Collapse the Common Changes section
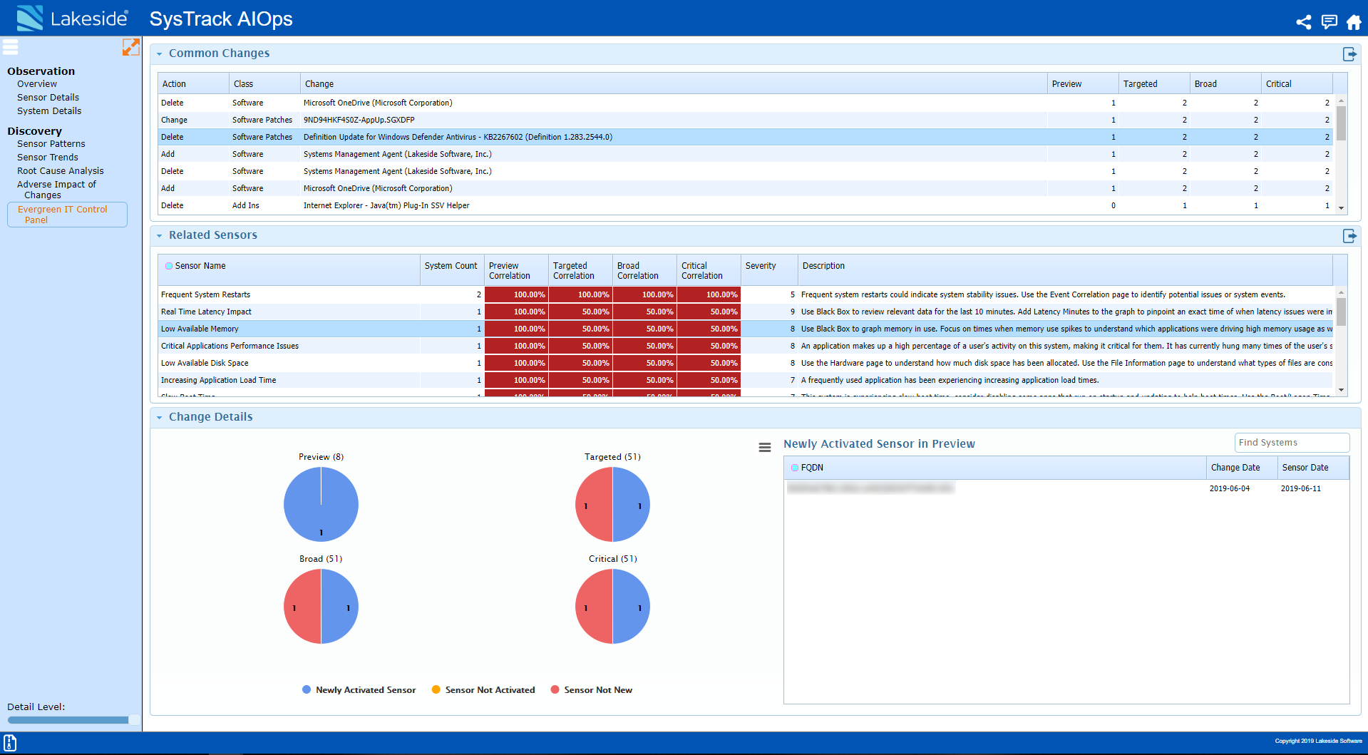The height and width of the screenshot is (755, 1368). coord(160,53)
